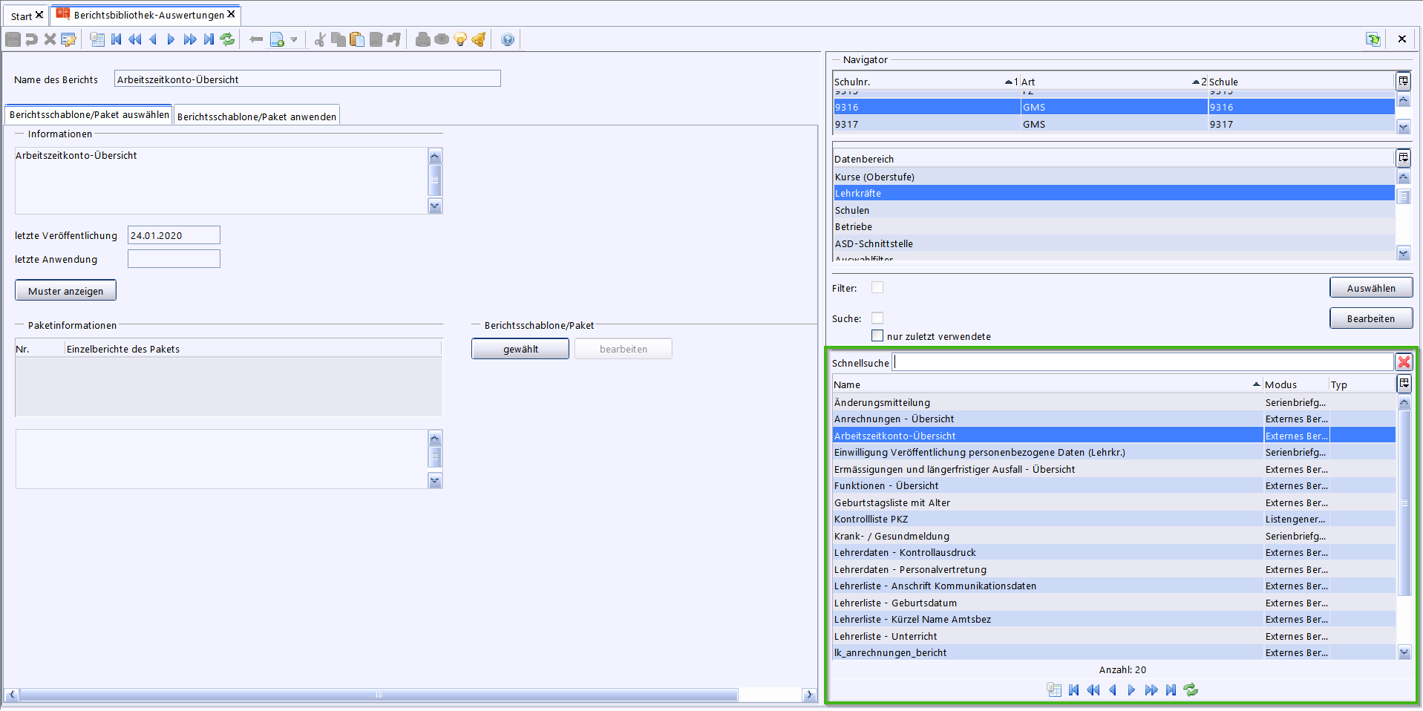The image size is (1423, 711).
Task: Open column chooser of Schulnr. table
Action: coord(1403,80)
